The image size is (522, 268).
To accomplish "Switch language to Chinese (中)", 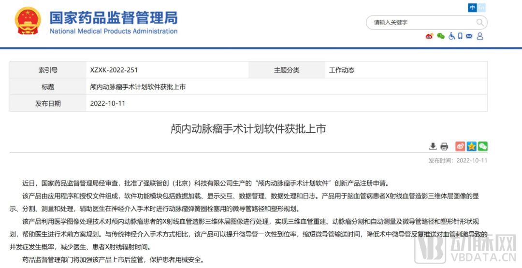I will 472,8.
